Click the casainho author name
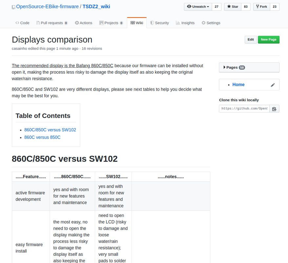 tap(19, 49)
